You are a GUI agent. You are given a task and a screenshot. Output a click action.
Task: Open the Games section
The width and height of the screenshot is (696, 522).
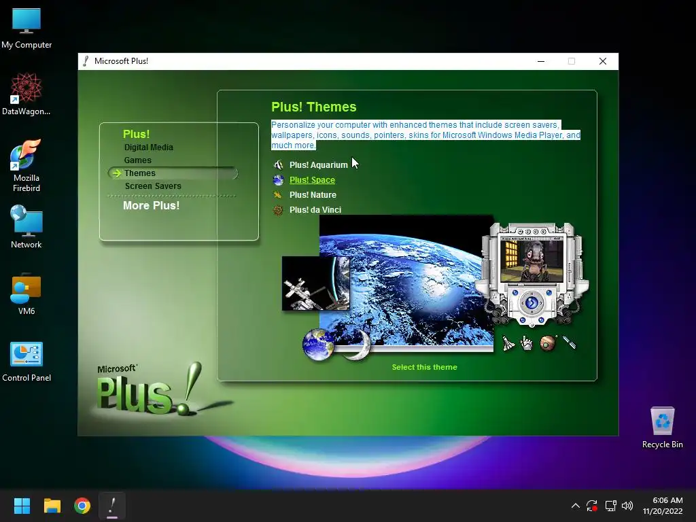[x=137, y=160]
